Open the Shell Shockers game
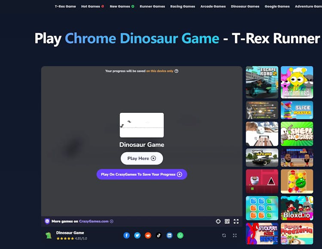Image resolution: width=322 pixels, height=249 pixels. 297,134
